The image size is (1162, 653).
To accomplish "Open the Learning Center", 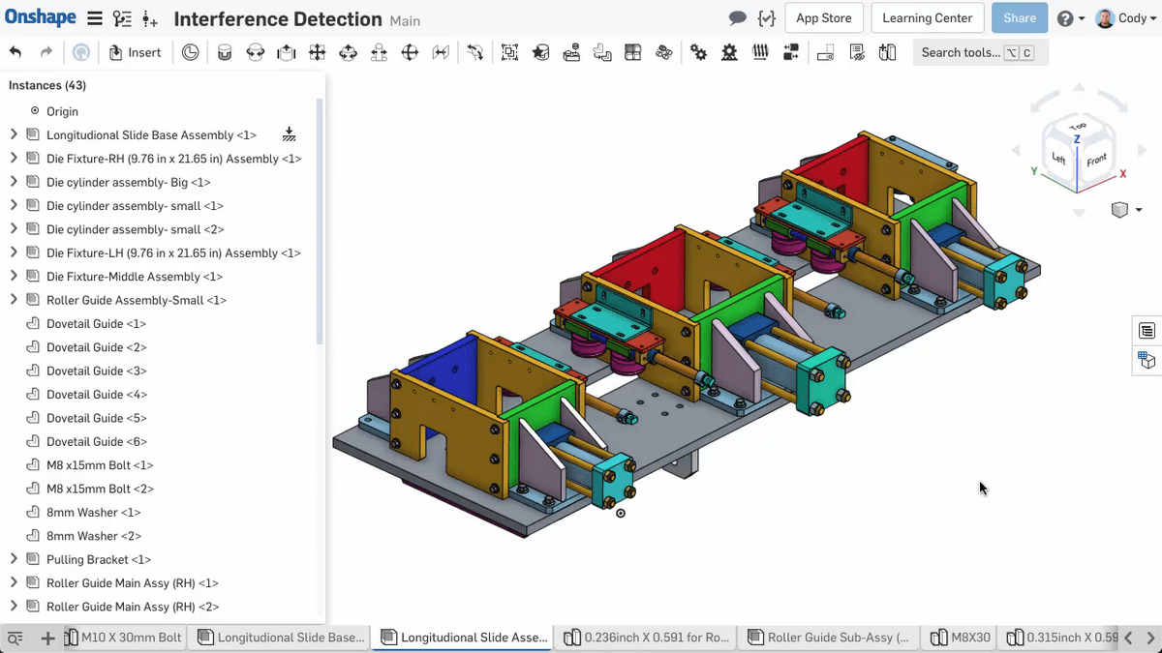I will (928, 18).
